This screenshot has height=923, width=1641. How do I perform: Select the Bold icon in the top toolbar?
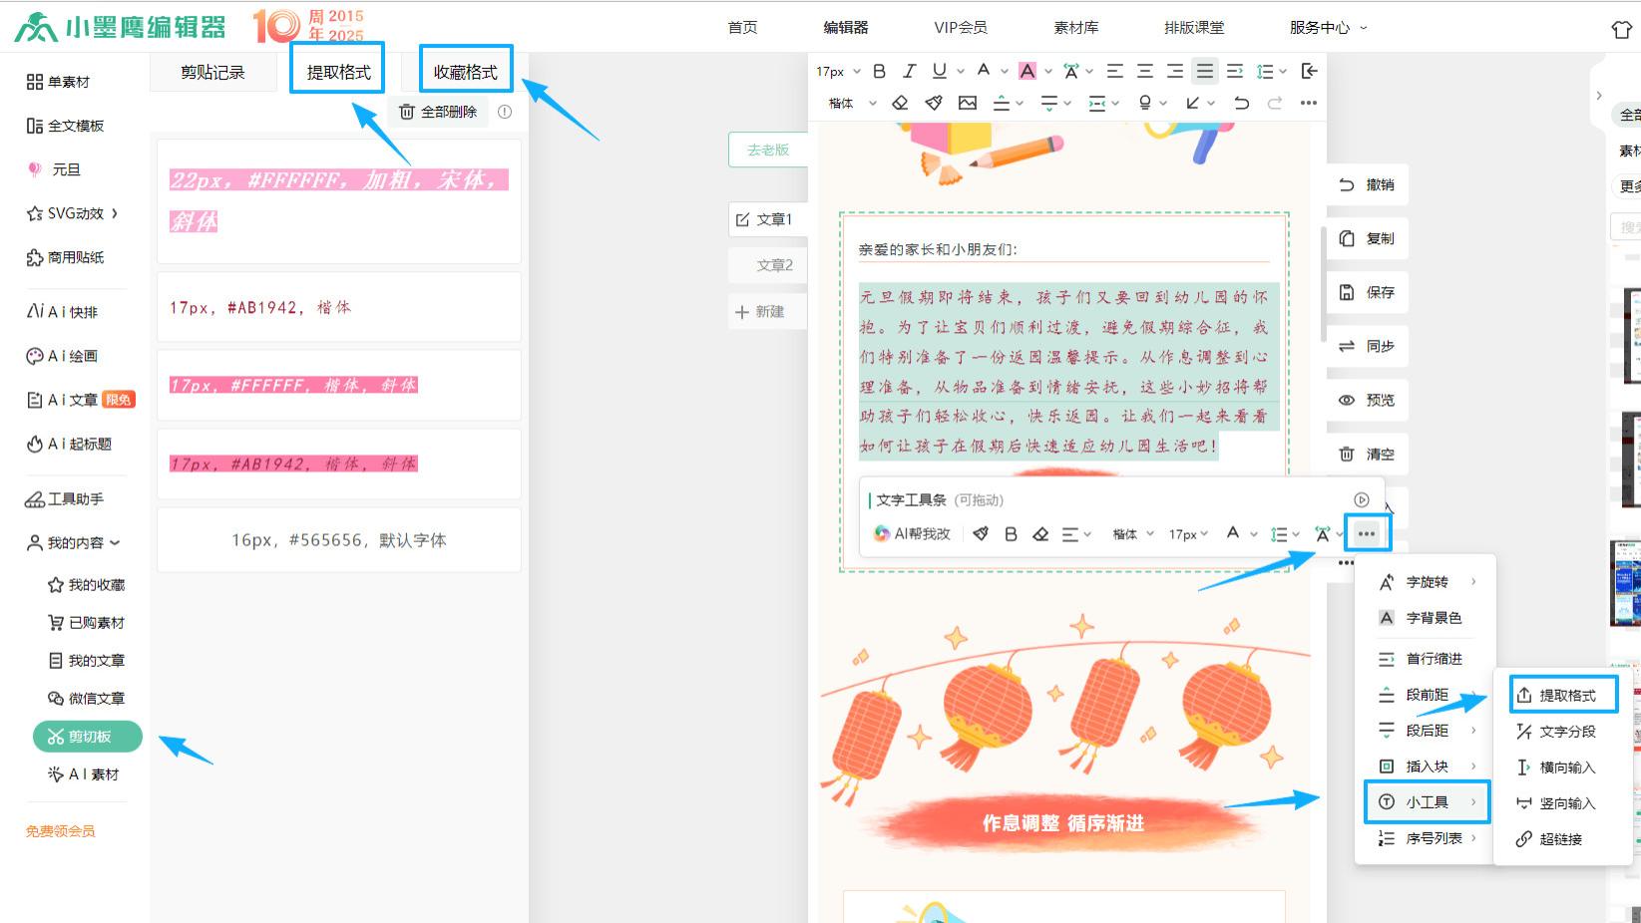coord(878,71)
